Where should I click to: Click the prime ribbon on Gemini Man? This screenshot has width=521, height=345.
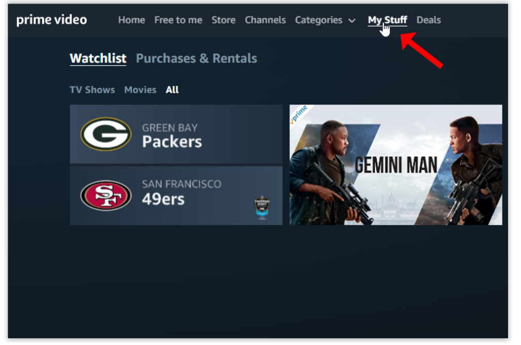pos(299,114)
